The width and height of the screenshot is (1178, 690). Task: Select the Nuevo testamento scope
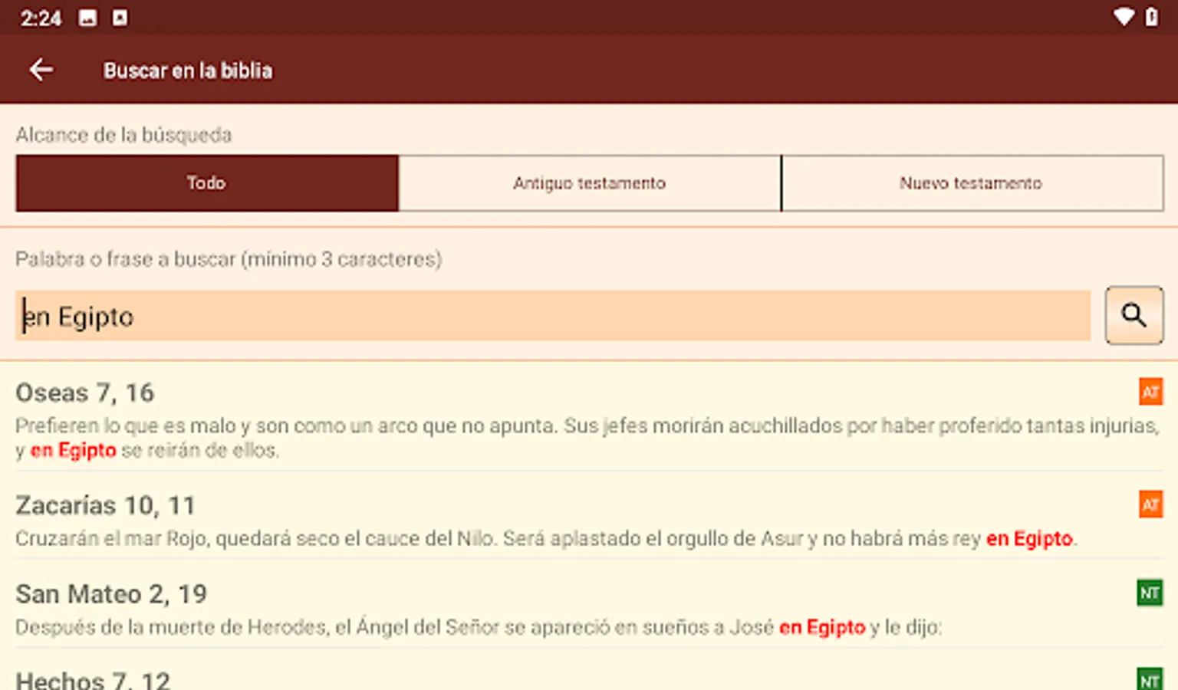tap(972, 183)
